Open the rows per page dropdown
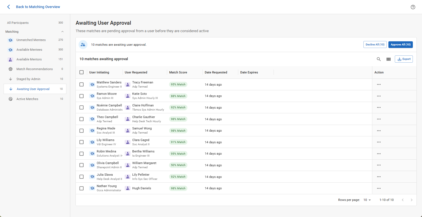 pos(367,200)
